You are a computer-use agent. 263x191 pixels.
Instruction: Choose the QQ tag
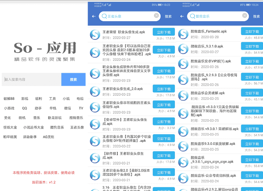tap(24, 108)
